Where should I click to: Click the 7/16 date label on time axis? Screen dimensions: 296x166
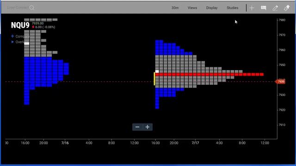pos(65,143)
